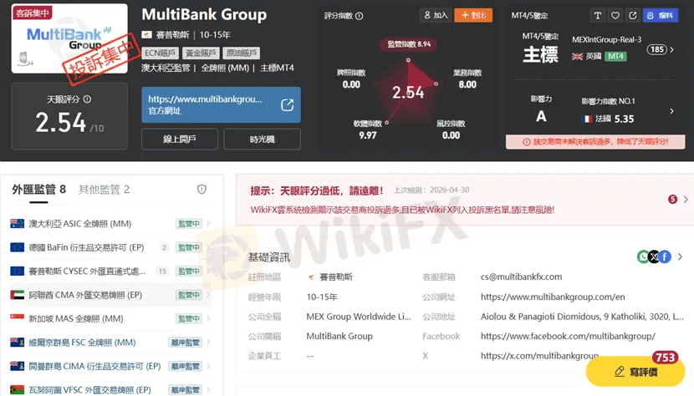The width and height of the screenshot is (694, 396).
Task: Expand the chevron on the 新加坡 MAS row
Action: 208,318
